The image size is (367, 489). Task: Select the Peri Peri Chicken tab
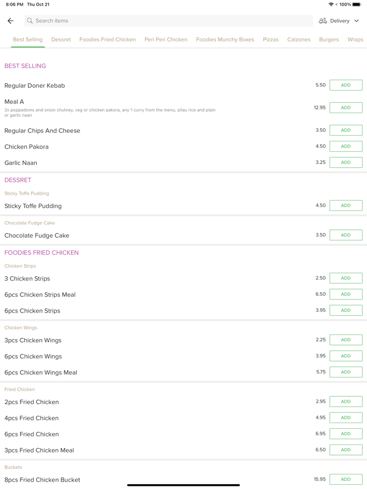pos(166,40)
